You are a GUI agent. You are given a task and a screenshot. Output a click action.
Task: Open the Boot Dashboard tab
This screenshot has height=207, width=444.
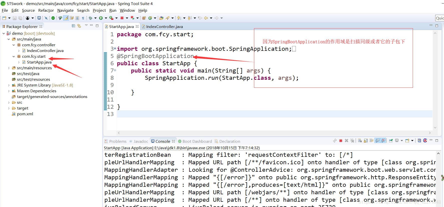pos(195,141)
